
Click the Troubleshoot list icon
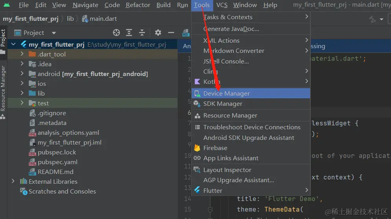tap(197, 127)
